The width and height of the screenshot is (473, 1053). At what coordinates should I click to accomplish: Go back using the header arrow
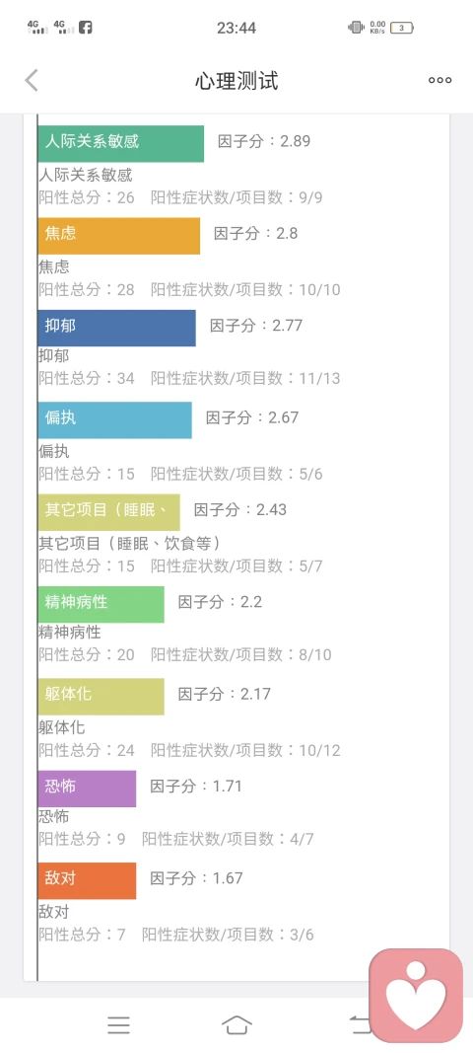click(32, 81)
